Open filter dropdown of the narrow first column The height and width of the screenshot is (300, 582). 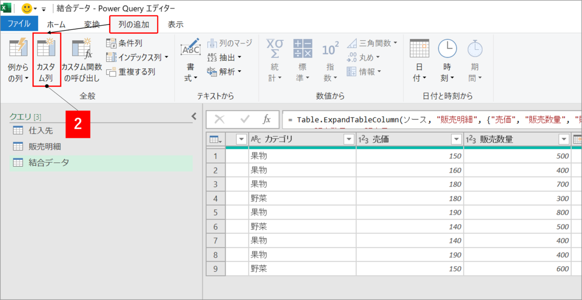[x=241, y=139]
